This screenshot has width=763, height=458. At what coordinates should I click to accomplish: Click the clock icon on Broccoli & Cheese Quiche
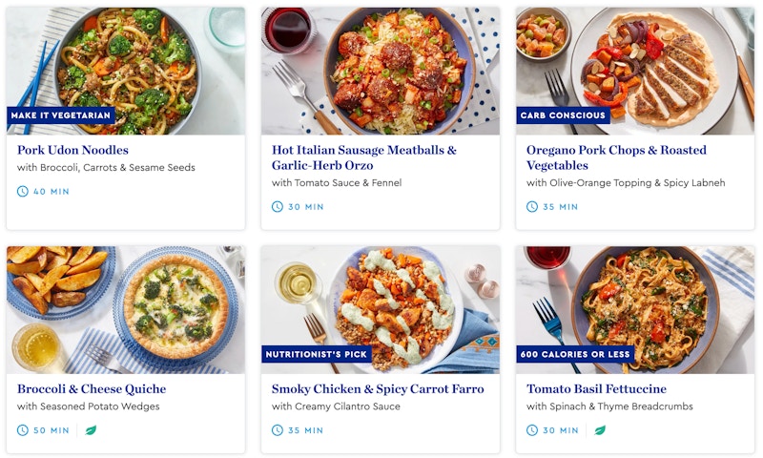click(x=23, y=430)
